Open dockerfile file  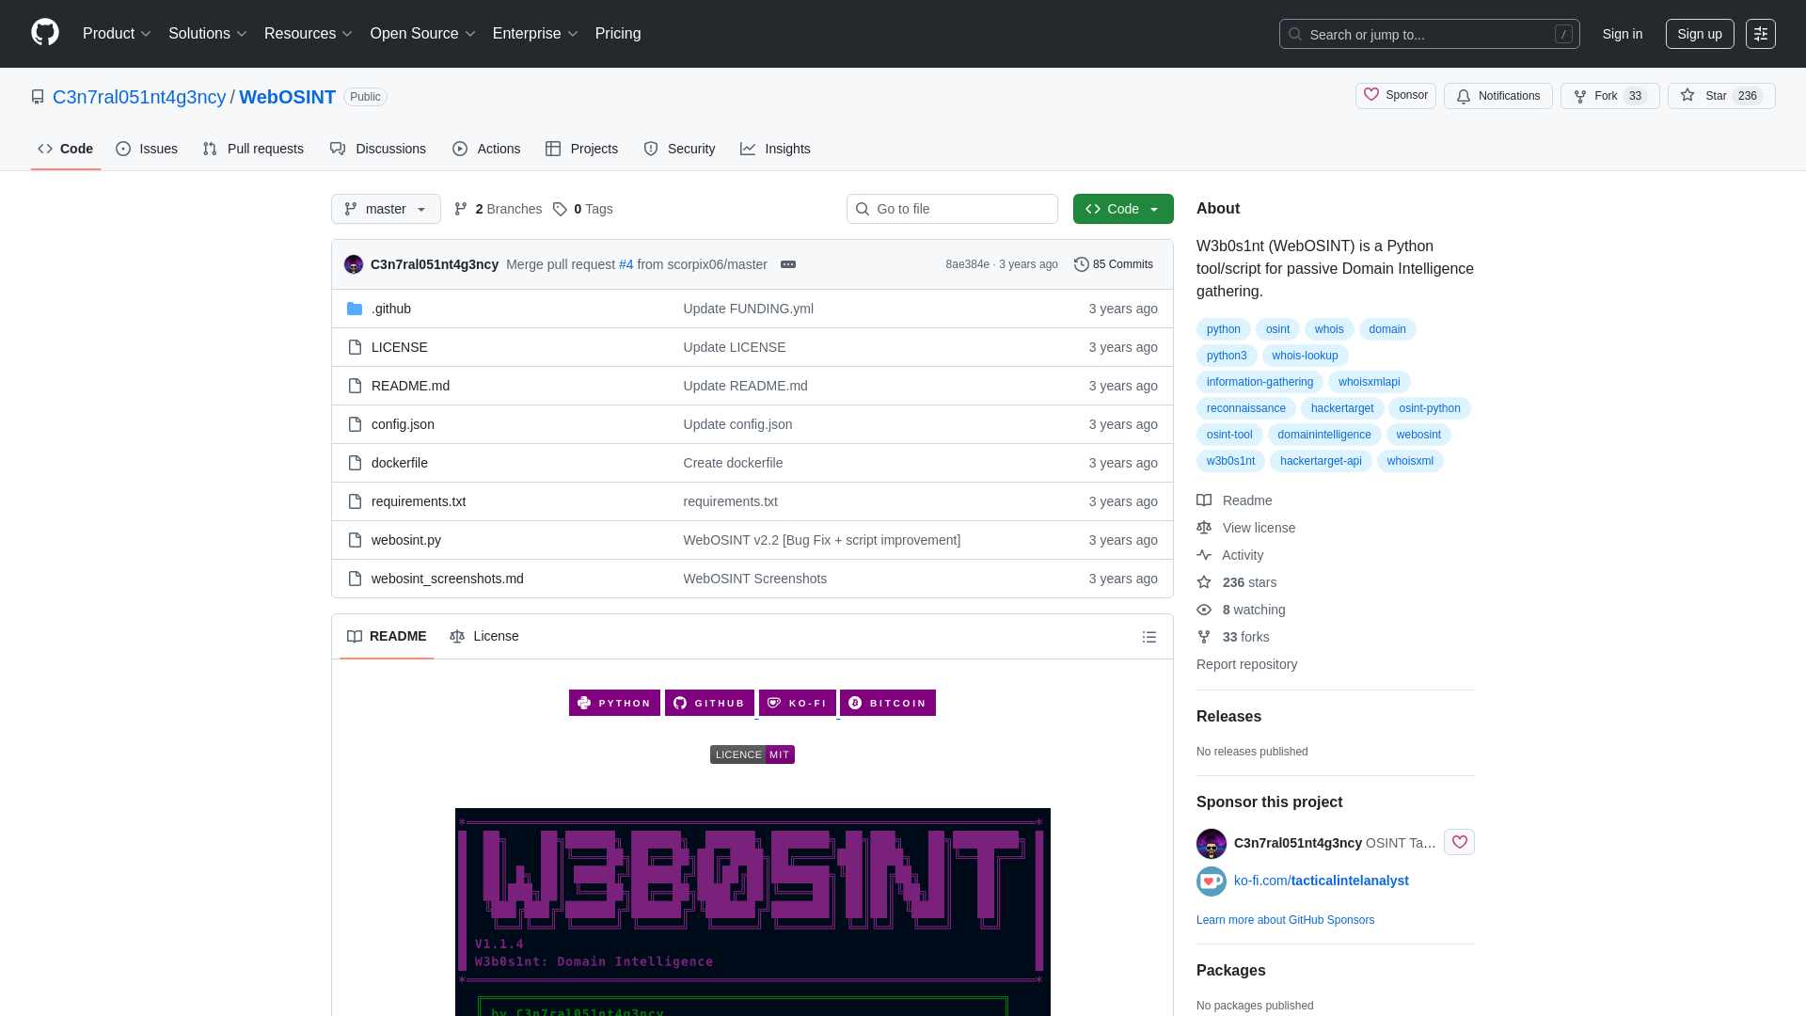(400, 463)
